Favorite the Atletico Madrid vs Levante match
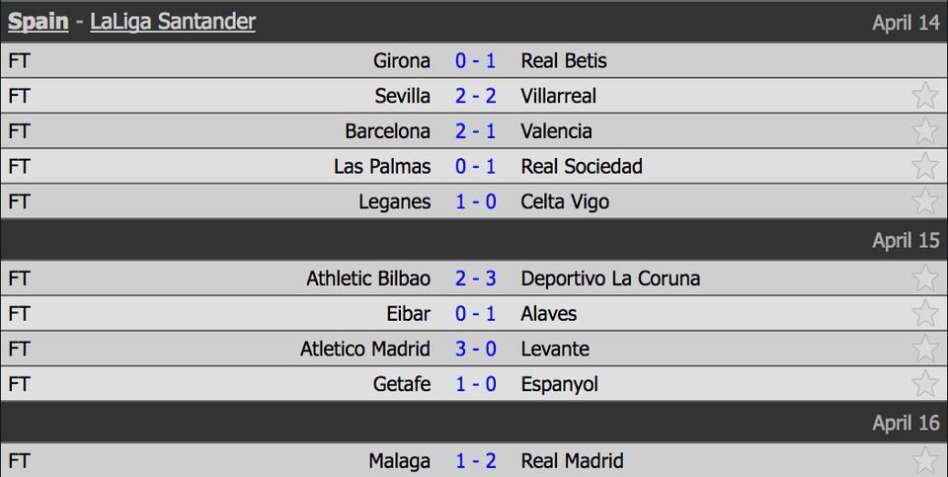 click(925, 349)
